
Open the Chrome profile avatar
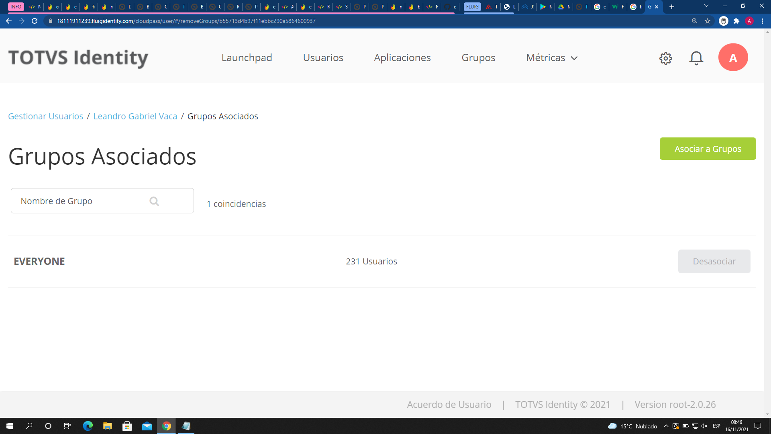pos(749,21)
